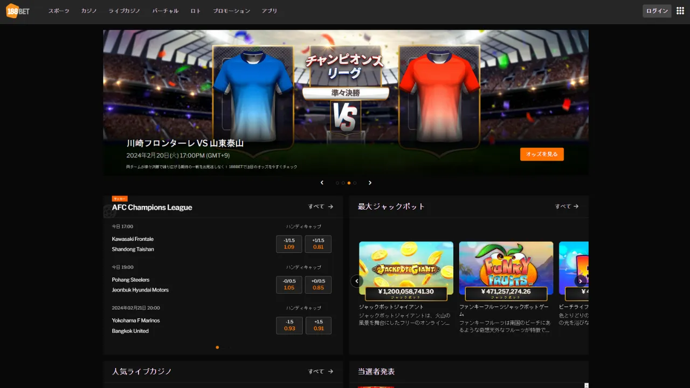
Task: Open すべて for 最大ジャックポット section
Action: [x=567, y=206]
